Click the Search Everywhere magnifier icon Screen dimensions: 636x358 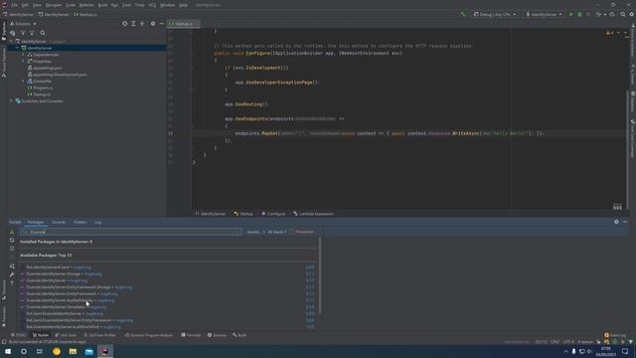coord(623,14)
